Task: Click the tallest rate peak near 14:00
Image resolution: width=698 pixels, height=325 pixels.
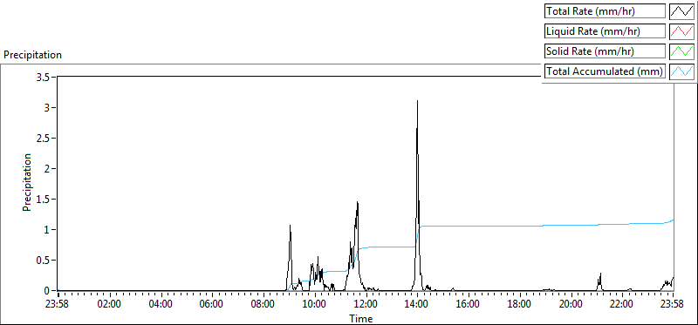Action: [417, 101]
